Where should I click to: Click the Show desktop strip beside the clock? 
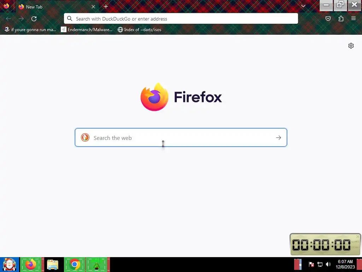pos(359,265)
